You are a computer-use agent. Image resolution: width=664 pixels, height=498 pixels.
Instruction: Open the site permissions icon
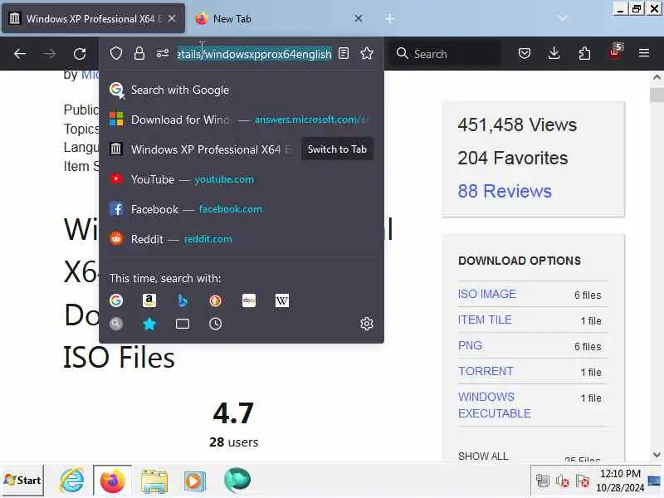pyautogui.click(x=163, y=54)
